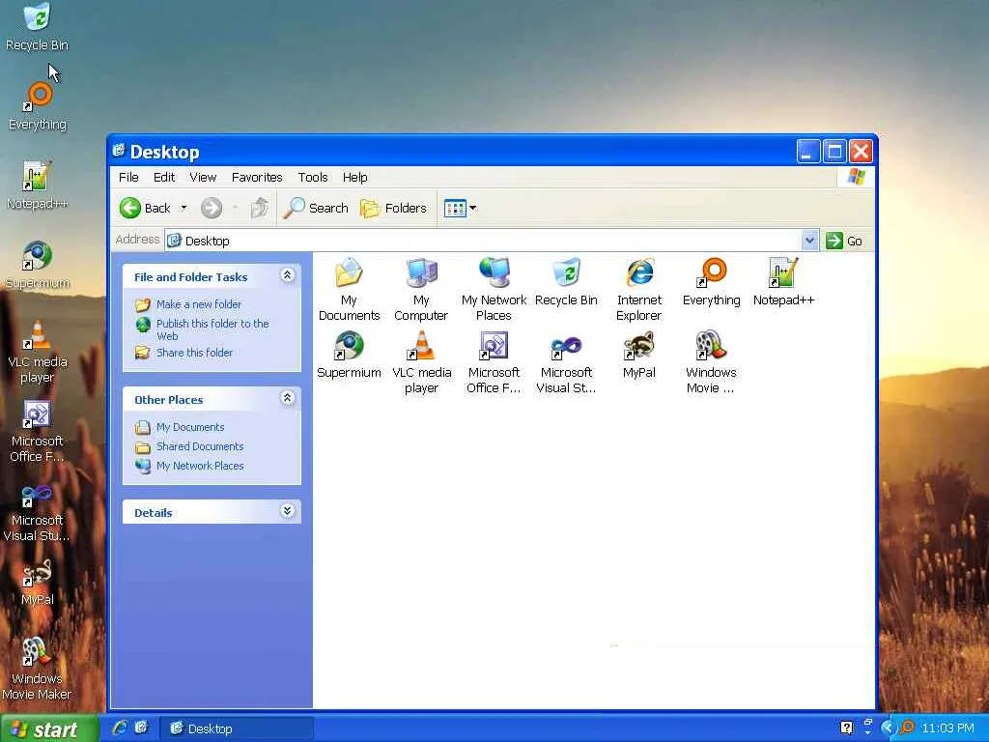Open My Network Places in Other Places

tap(200, 466)
